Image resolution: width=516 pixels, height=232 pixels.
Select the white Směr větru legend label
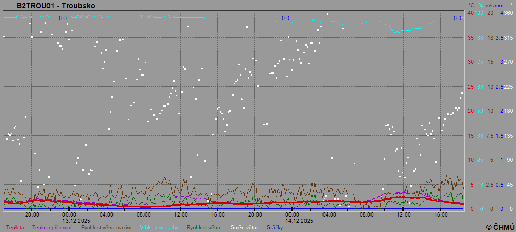point(244,227)
